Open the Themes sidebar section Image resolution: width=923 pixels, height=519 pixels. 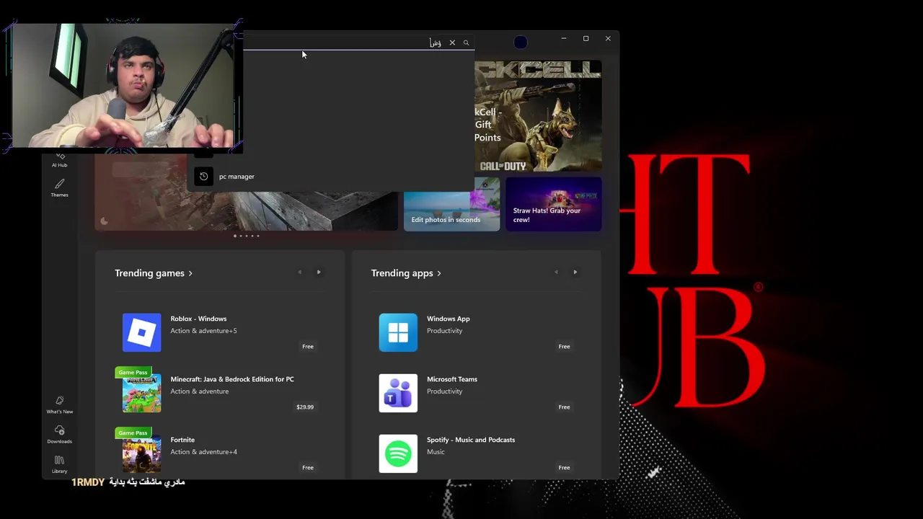coord(59,187)
